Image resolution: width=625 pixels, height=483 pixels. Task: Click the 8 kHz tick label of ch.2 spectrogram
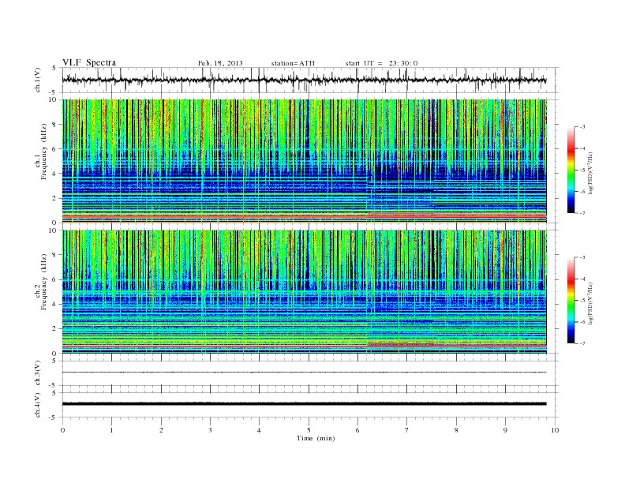(x=55, y=255)
